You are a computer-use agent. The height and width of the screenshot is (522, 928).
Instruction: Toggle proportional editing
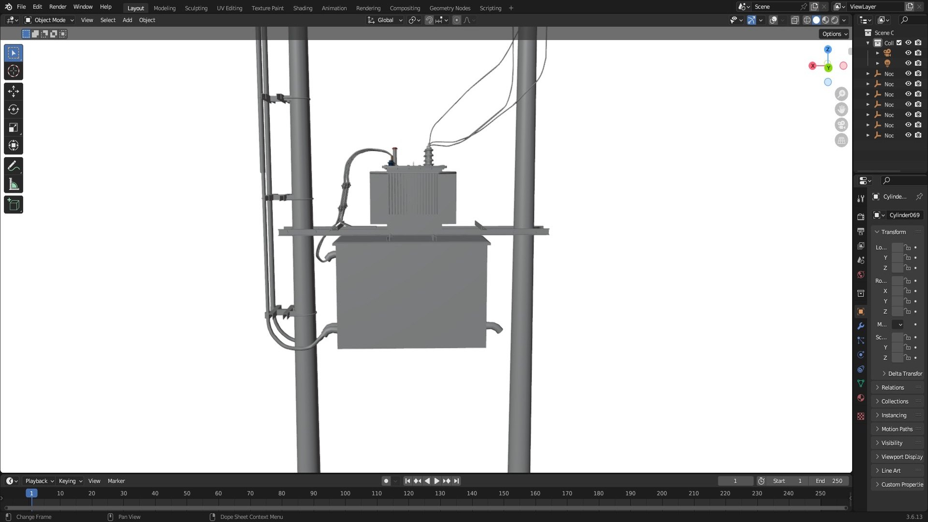click(x=456, y=20)
